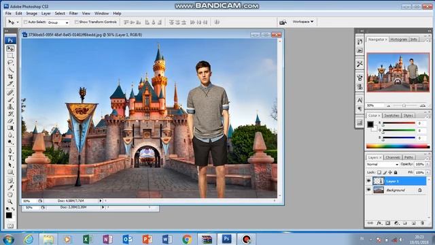The height and width of the screenshot is (245, 435).
Task: Open the Character panel icon in dock
Action: click(x=360, y=100)
